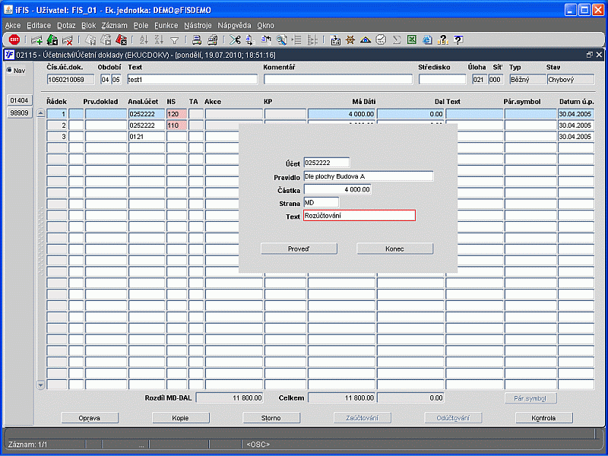Click the scissors cut icon
Screen dimensions: 608x456
click(235, 40)
